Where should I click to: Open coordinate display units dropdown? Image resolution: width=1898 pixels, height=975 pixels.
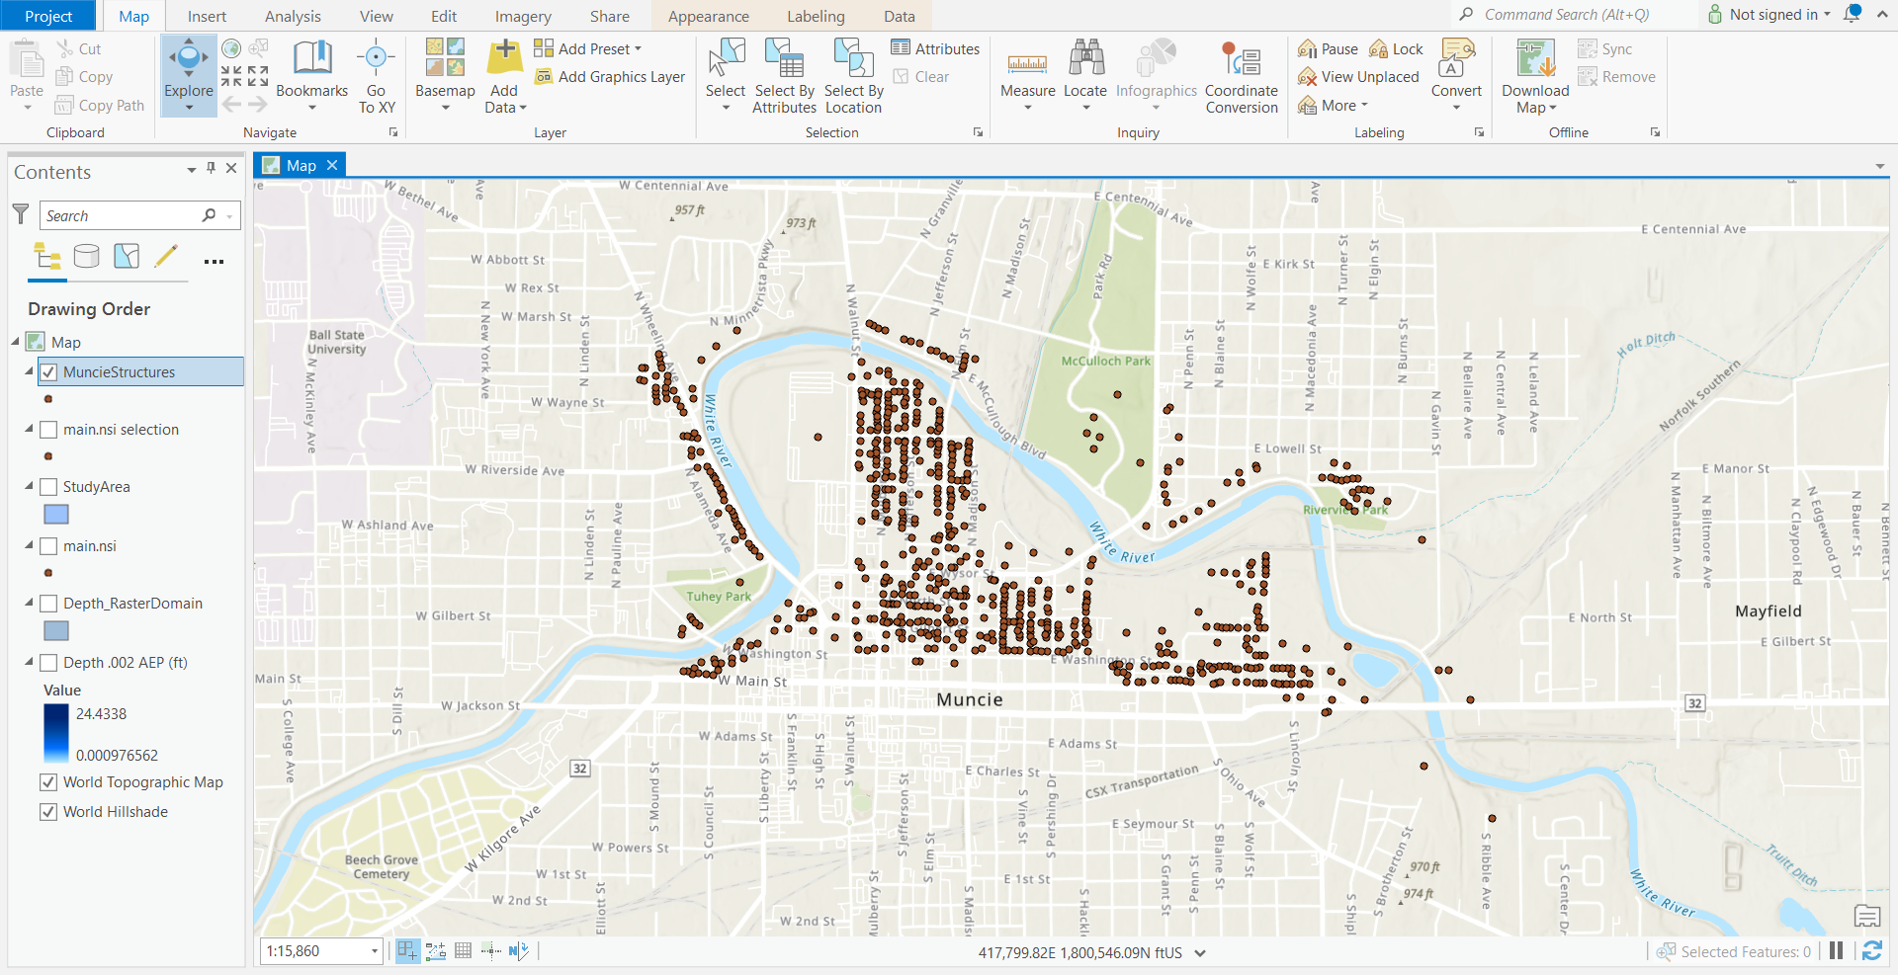(1200, 953)
